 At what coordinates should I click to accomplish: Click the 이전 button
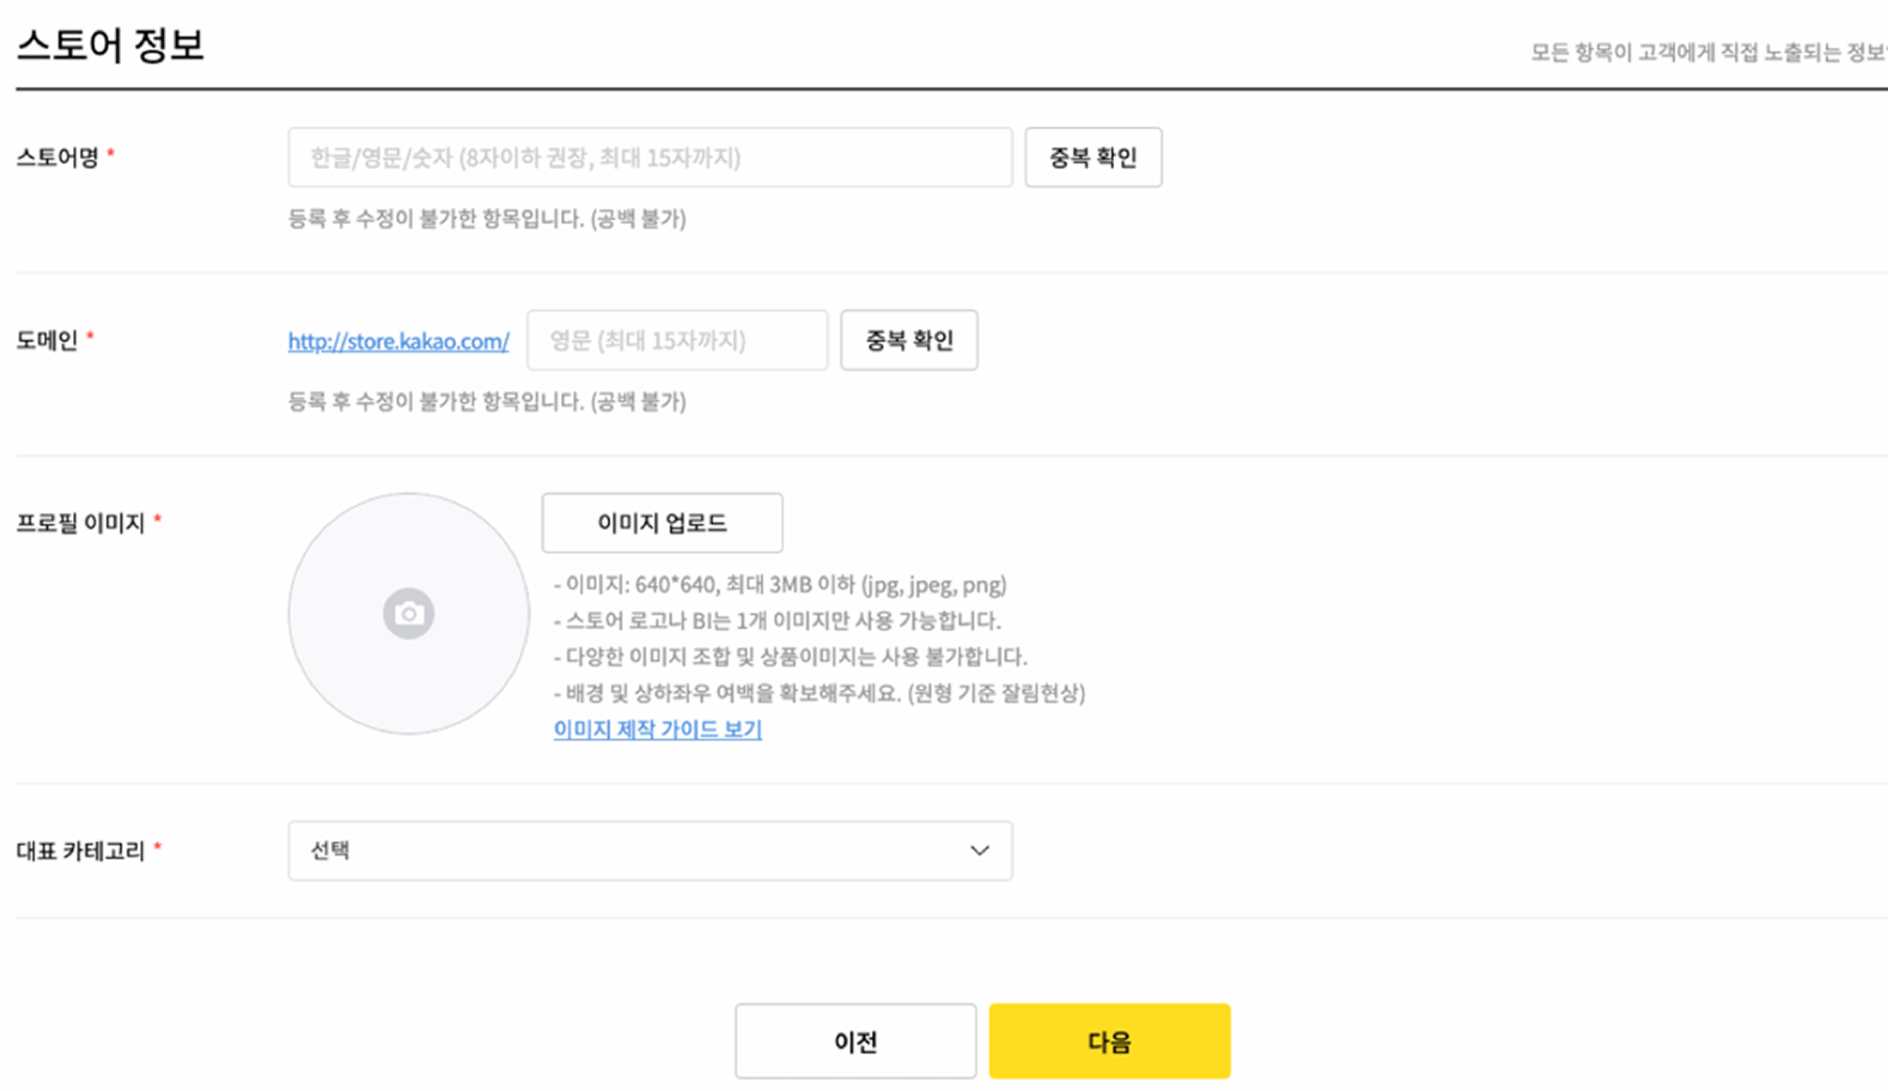coord(855,1040)
